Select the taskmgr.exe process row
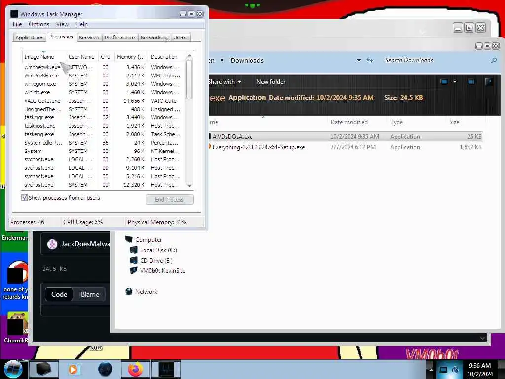 click(x=104, y=117)
